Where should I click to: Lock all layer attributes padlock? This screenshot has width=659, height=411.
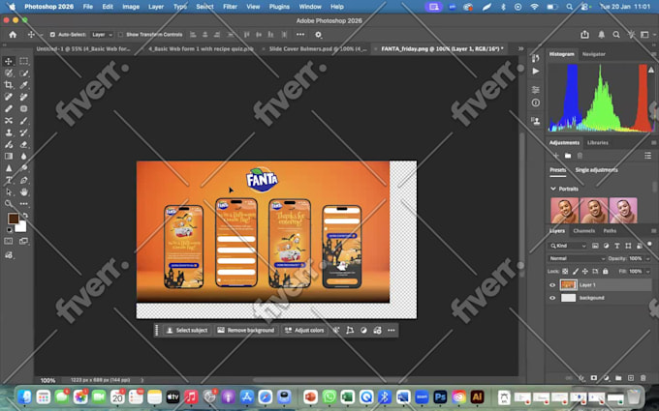[x=605, y=272]
